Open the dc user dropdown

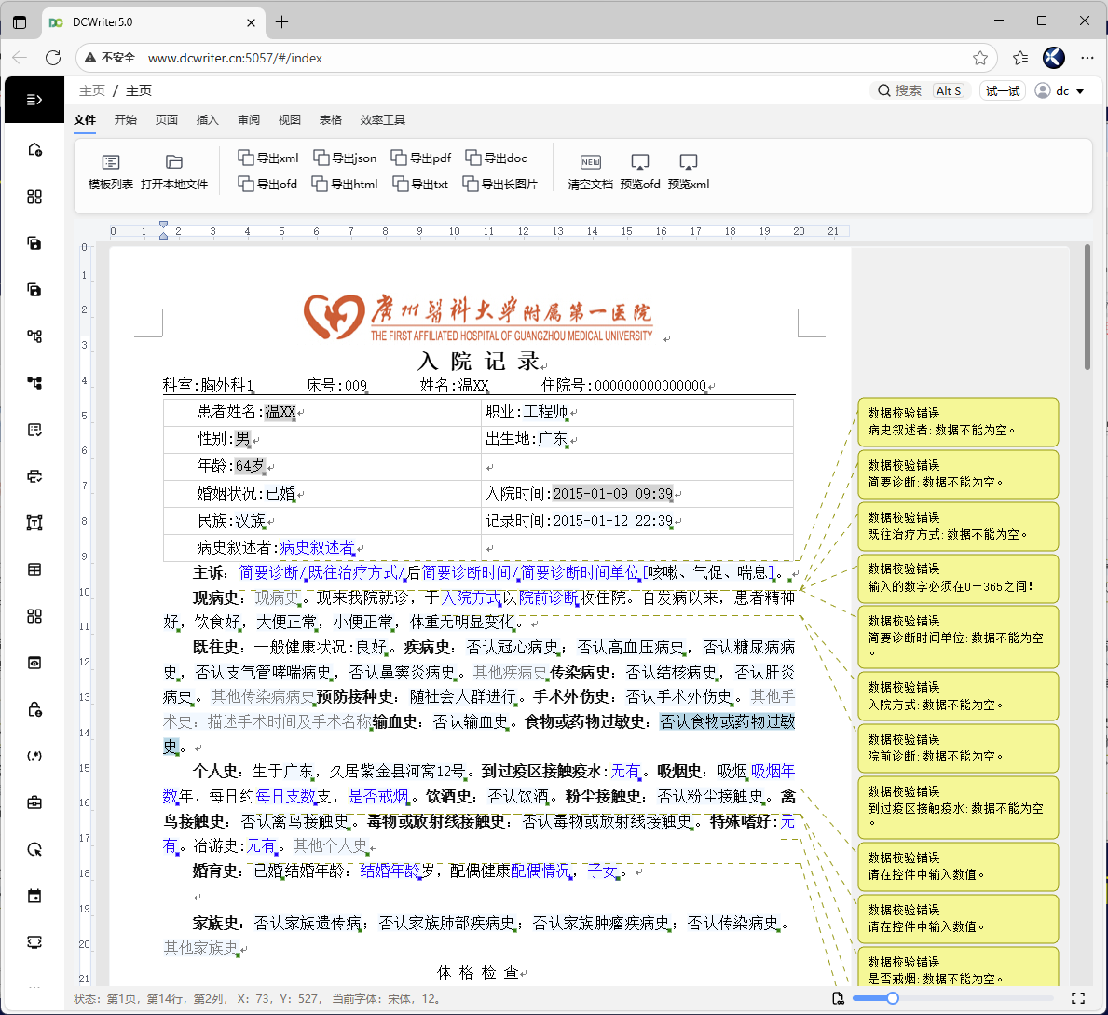1060,90
